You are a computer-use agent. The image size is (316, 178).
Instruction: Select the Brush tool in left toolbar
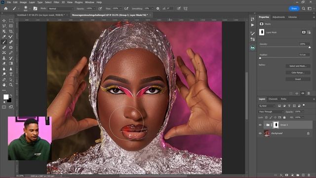click(4, 42)
